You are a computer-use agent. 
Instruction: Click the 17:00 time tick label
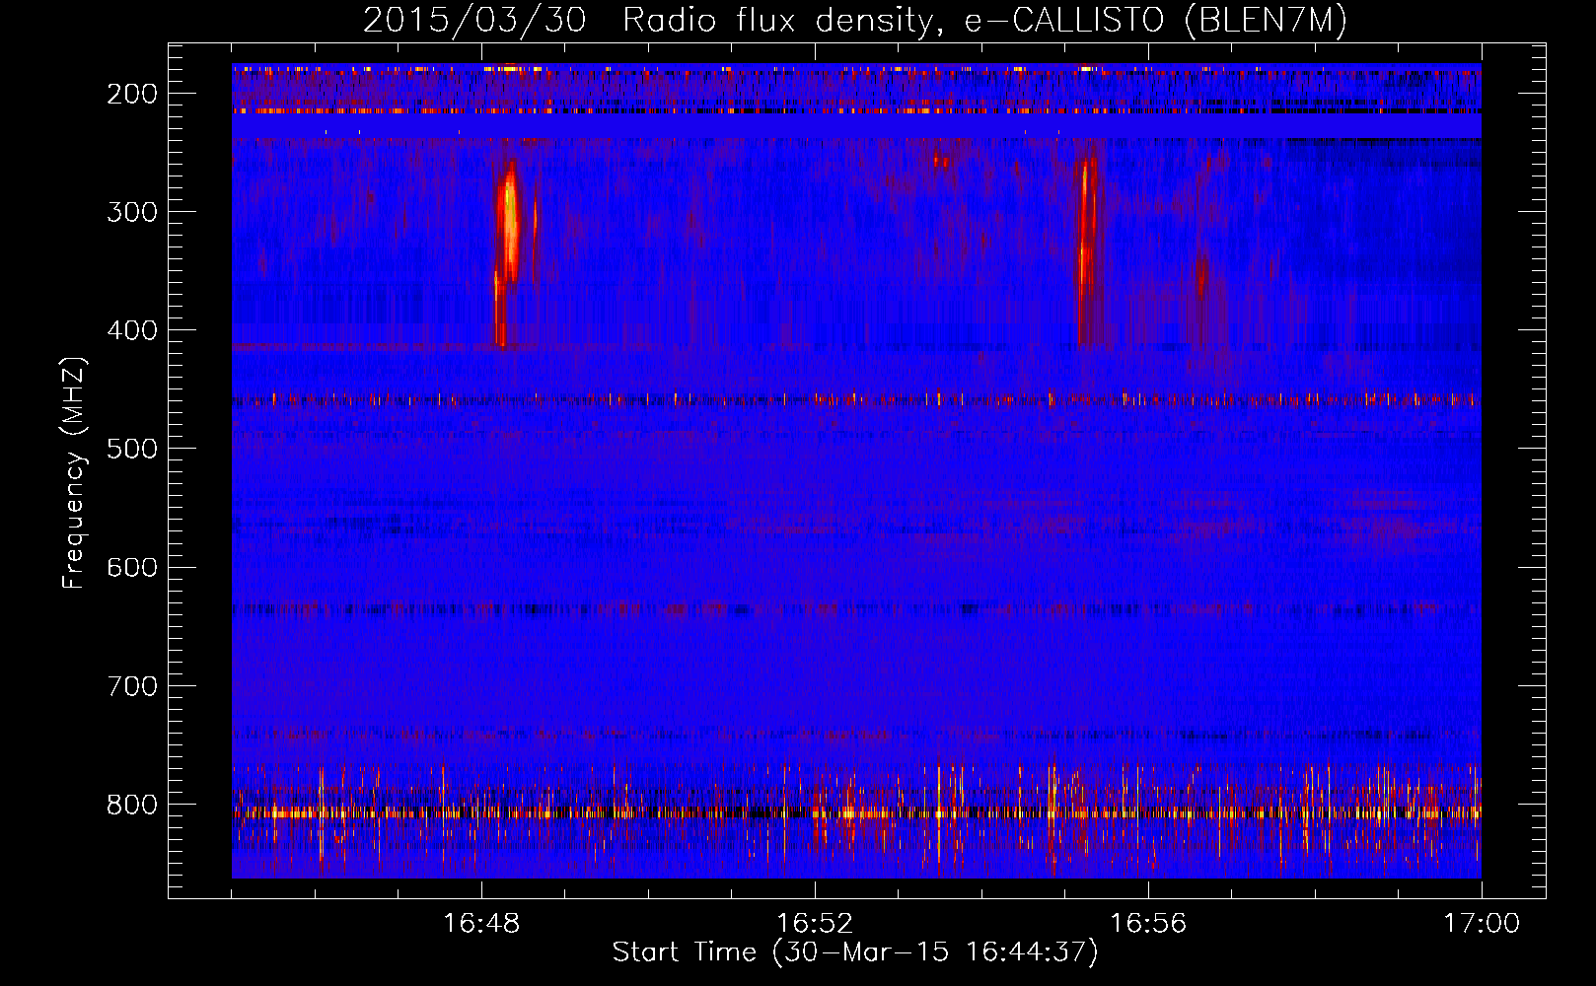(1482, 924)
